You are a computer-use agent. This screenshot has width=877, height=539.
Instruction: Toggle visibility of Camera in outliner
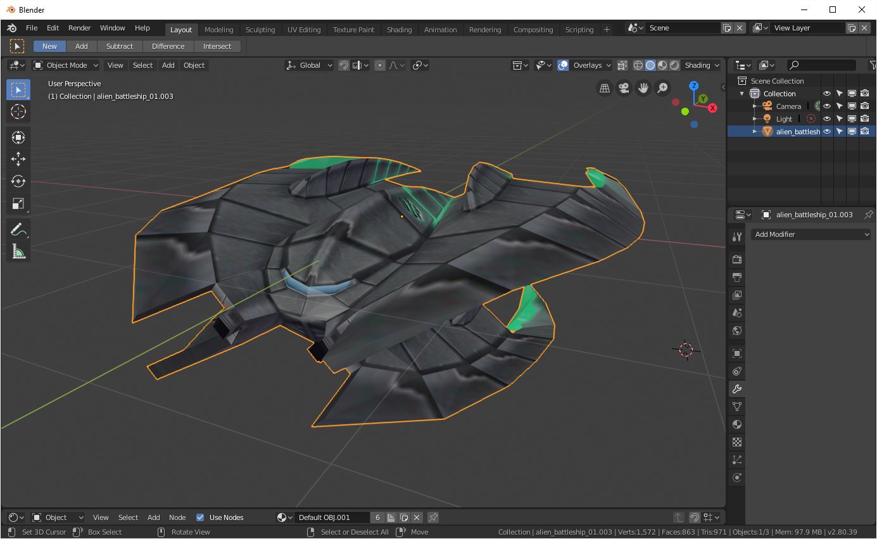pos(827,106)
